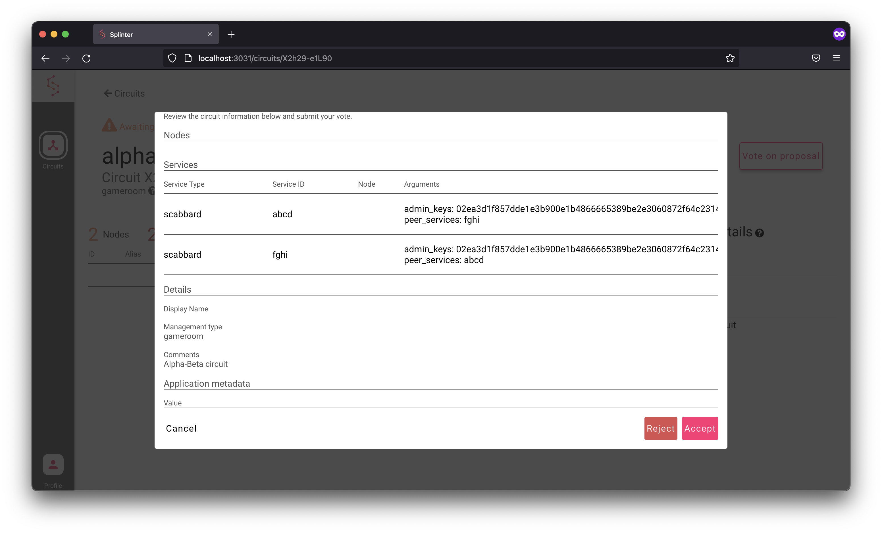
Task: Click the address bar URL field
Action: coord(451,58)
